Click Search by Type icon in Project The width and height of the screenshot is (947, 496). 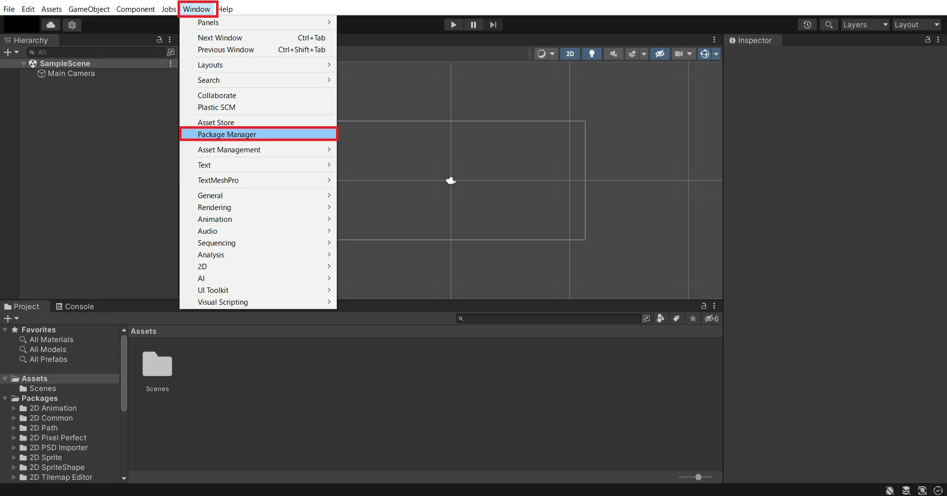660,319
